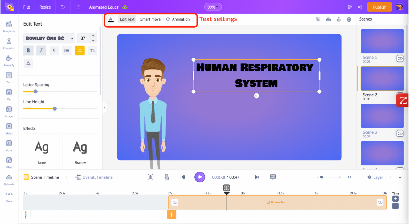Open the Bowlby One SC font dropdown
409x224 pixels.
pyautogui.click(x=49, y=38)
